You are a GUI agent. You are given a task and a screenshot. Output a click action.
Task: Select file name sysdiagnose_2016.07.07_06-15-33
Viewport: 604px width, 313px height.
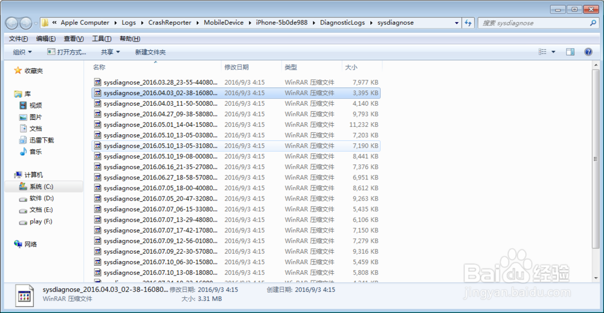(161, 209)
